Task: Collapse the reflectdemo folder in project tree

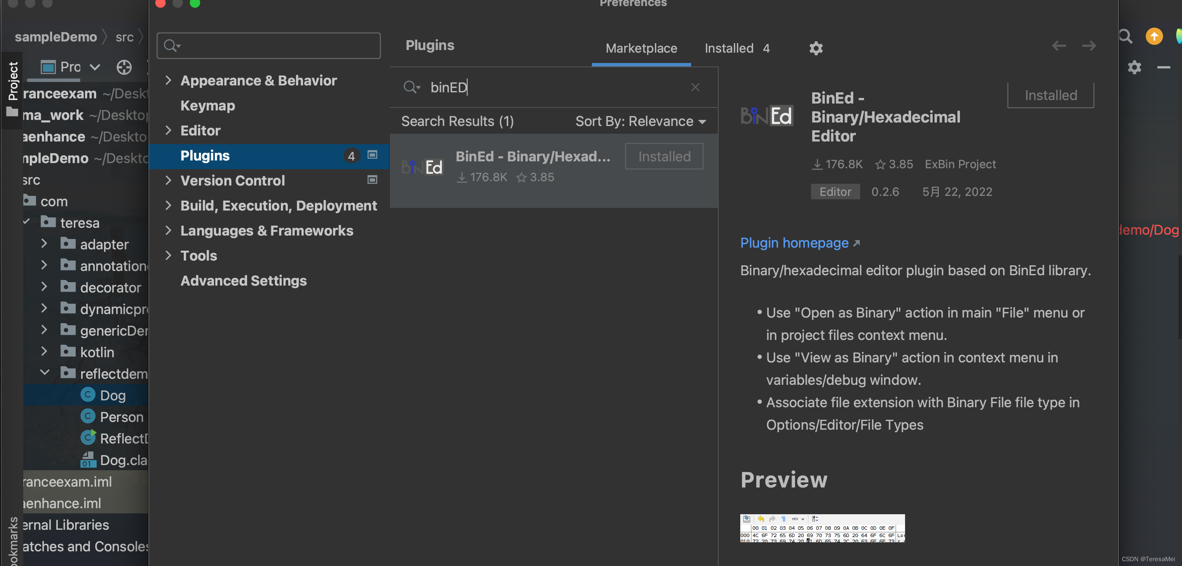Action: 44,373
